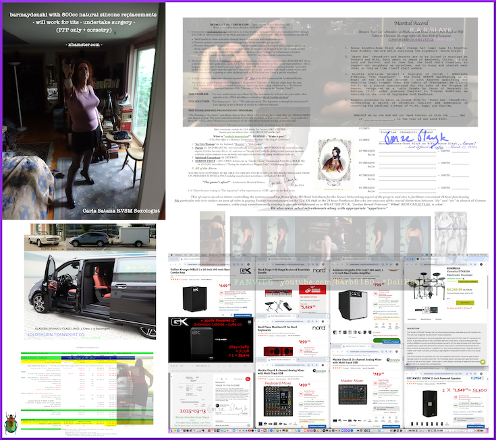Click the $4,249.99 Yamaha price
Viewport: 496px width, 440px height.
click(x=454, y=289)
